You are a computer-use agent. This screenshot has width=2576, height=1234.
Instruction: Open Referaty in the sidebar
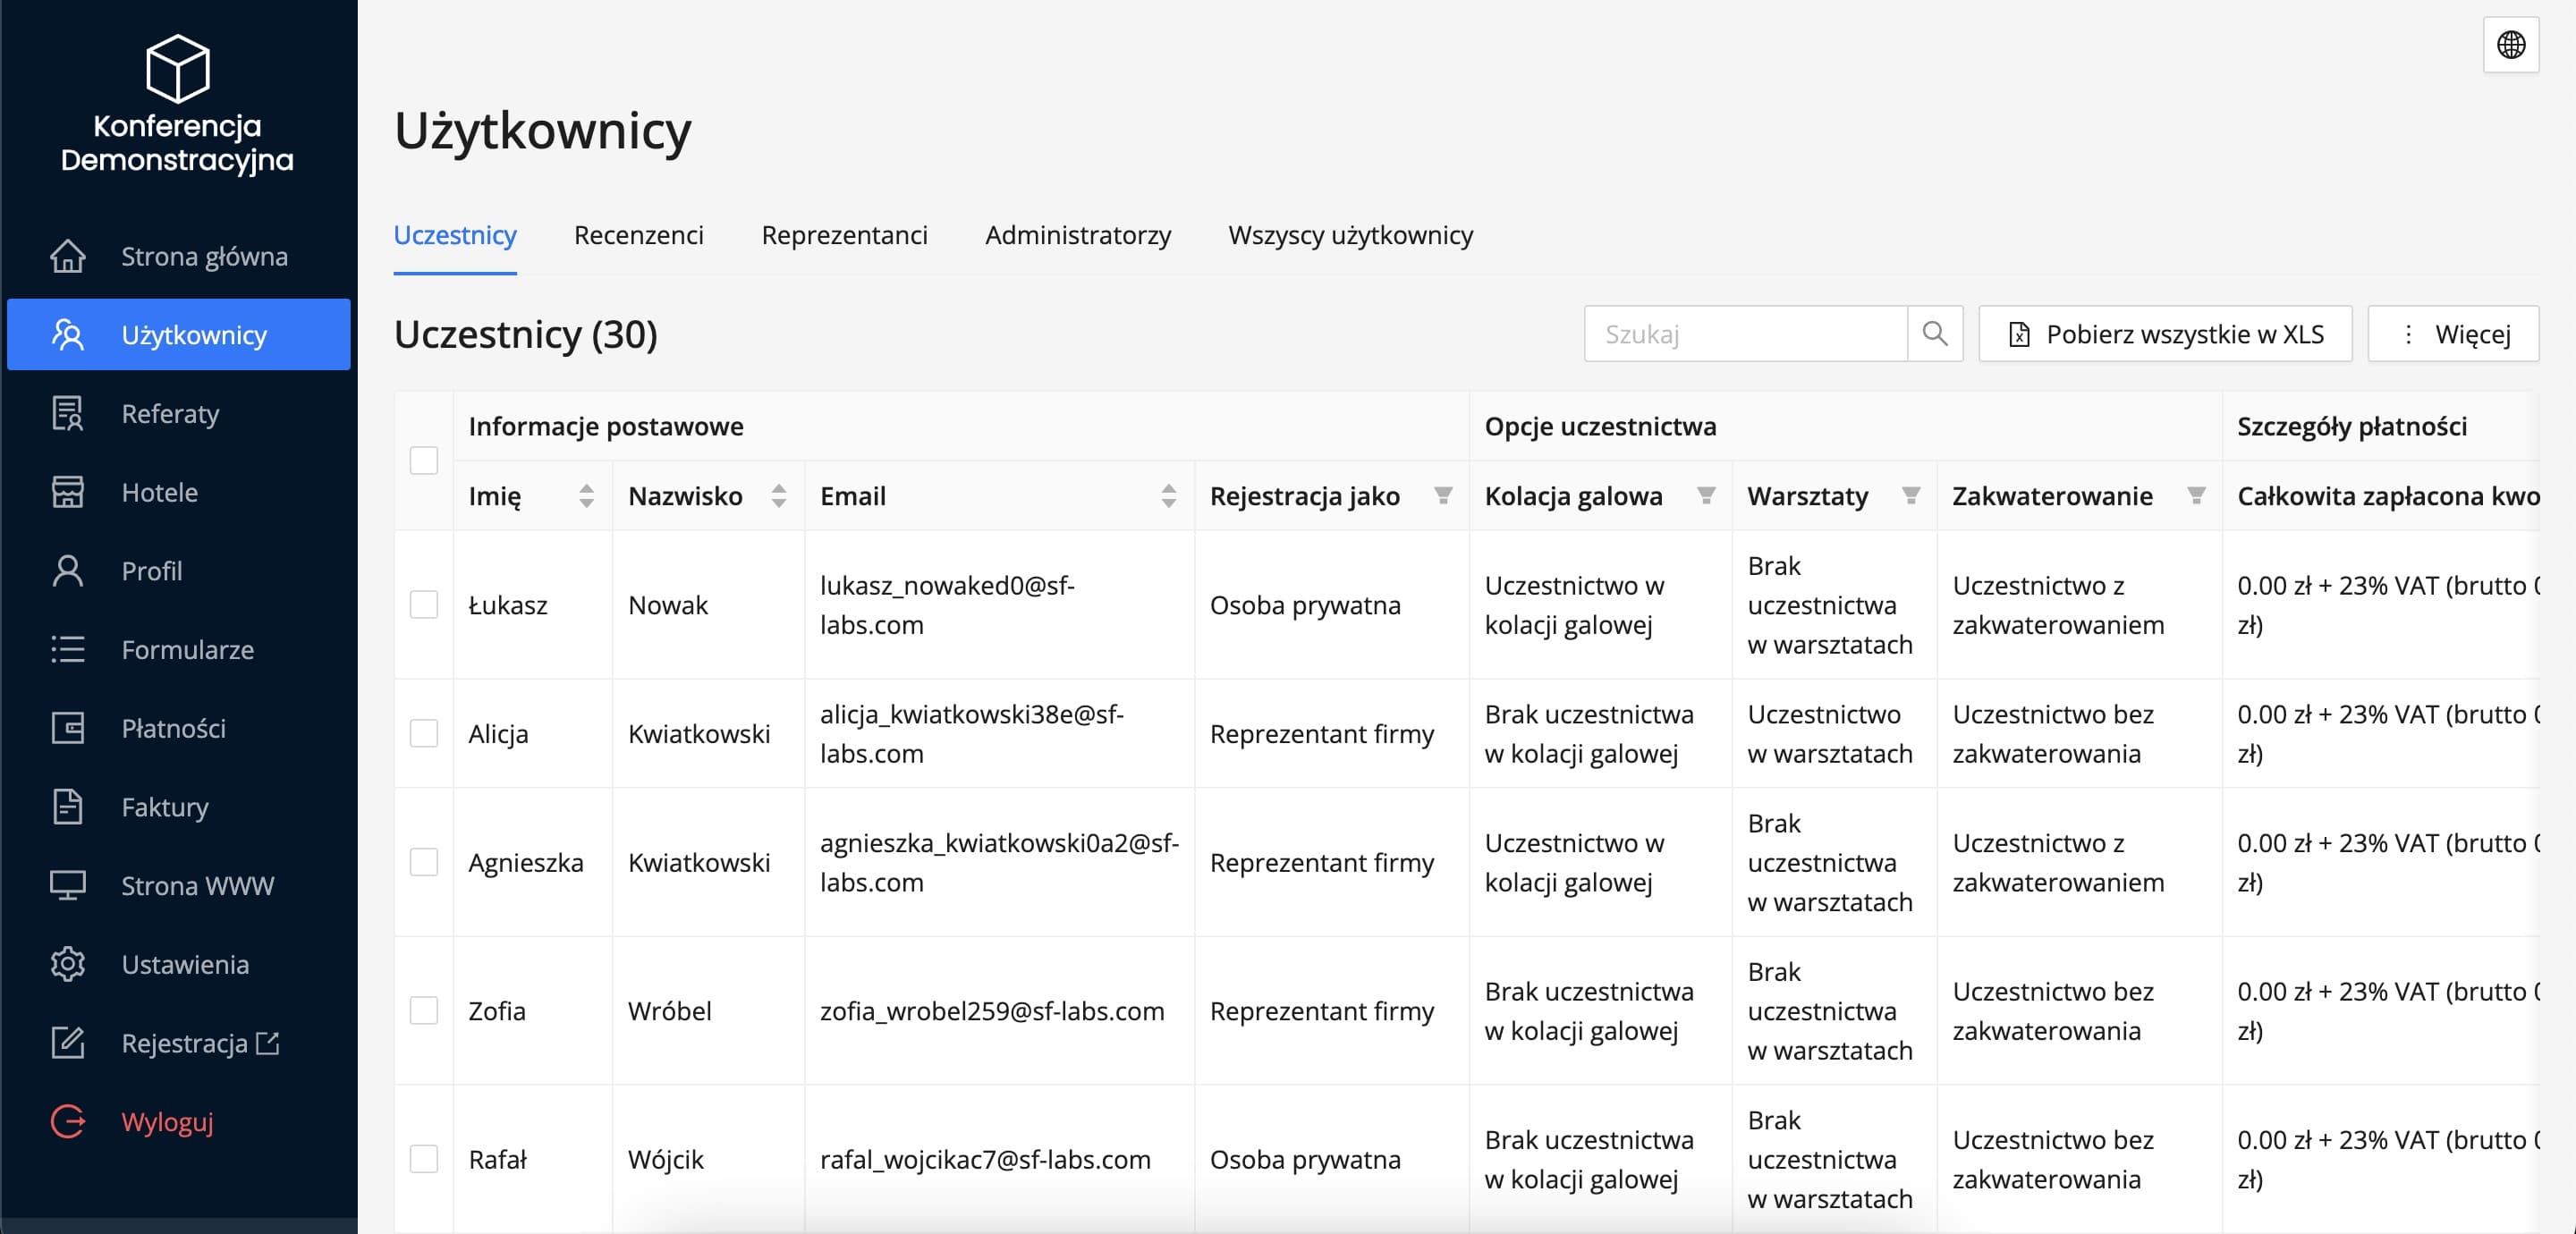[x=178, y=413]
